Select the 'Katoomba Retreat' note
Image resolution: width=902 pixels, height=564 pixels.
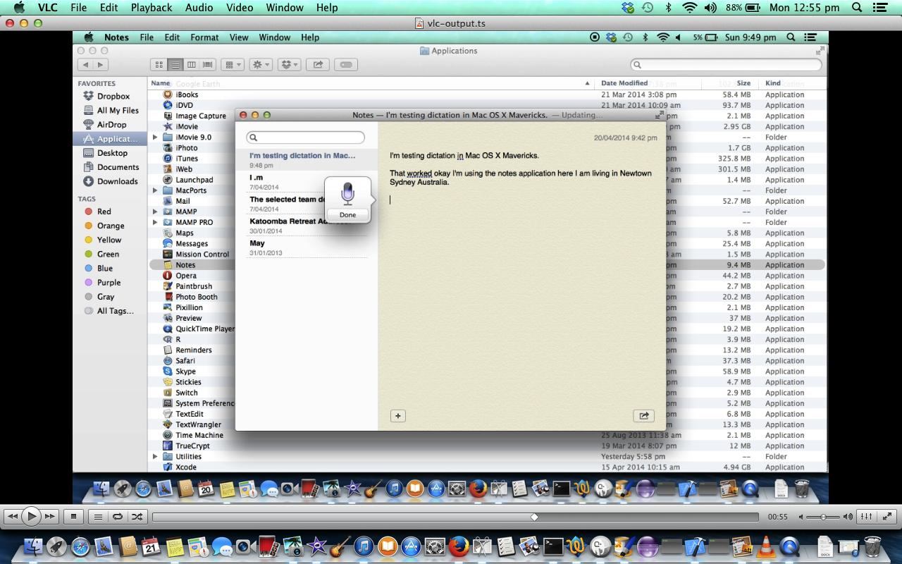[x=307, y=226]
